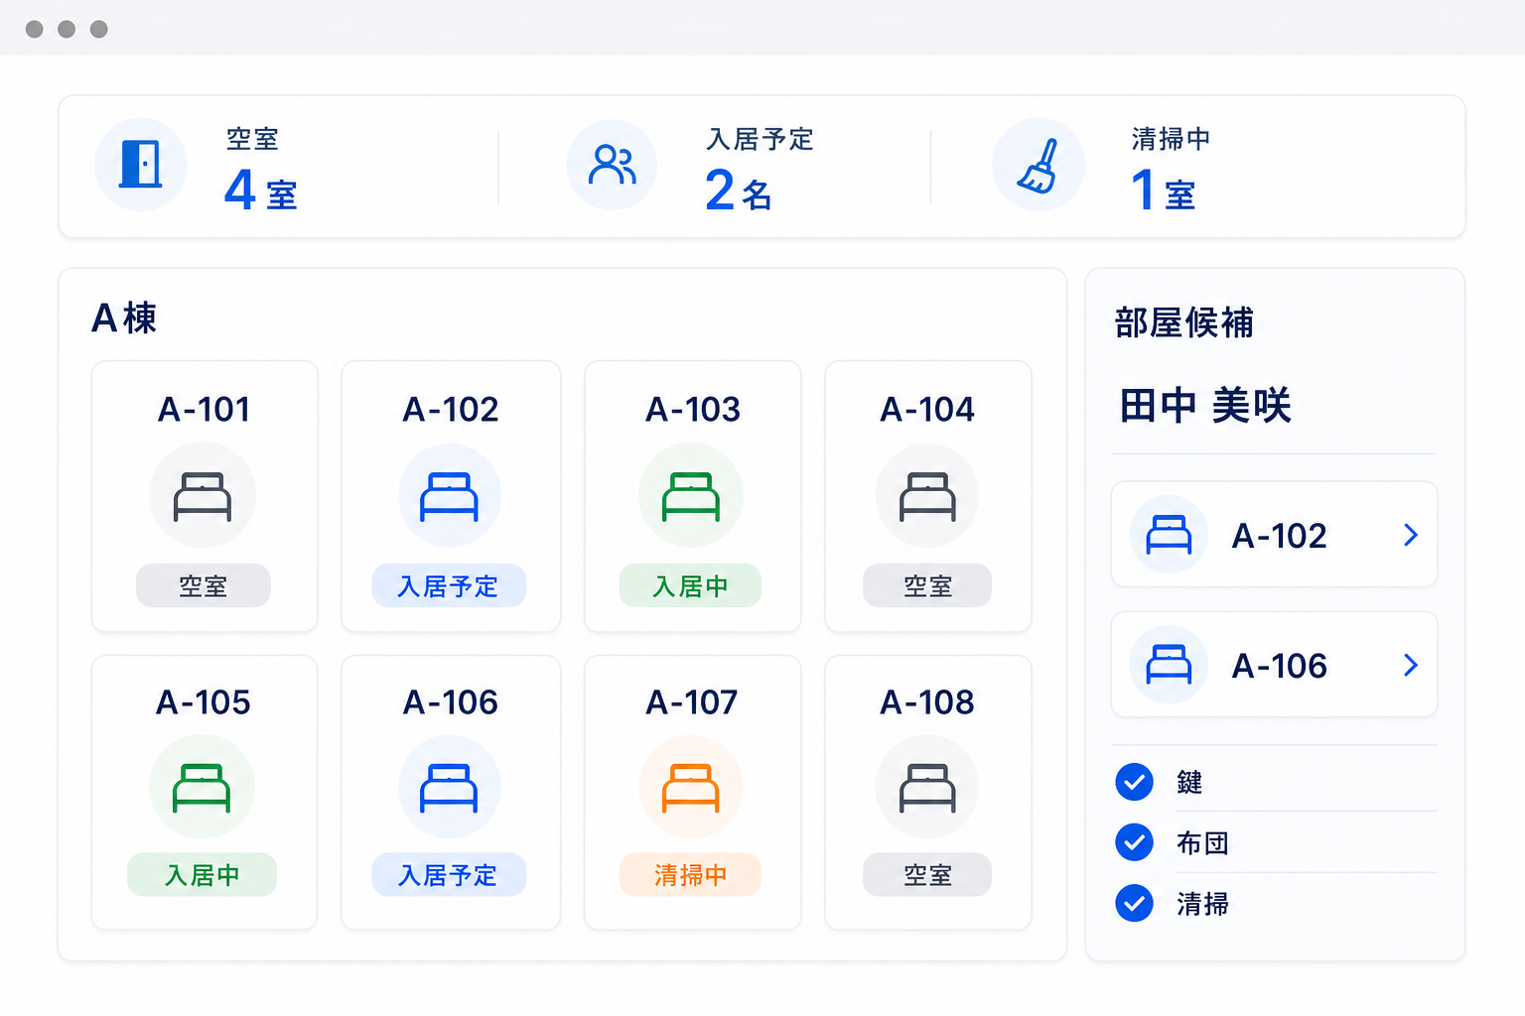This screenshot has width=1525, height=1016.
Task: Click the A-107 room number heading
Action: coord(692,701)
